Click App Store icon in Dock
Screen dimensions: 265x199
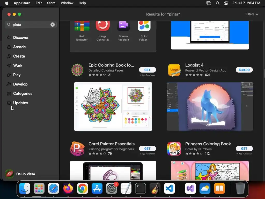pos(97,188)
